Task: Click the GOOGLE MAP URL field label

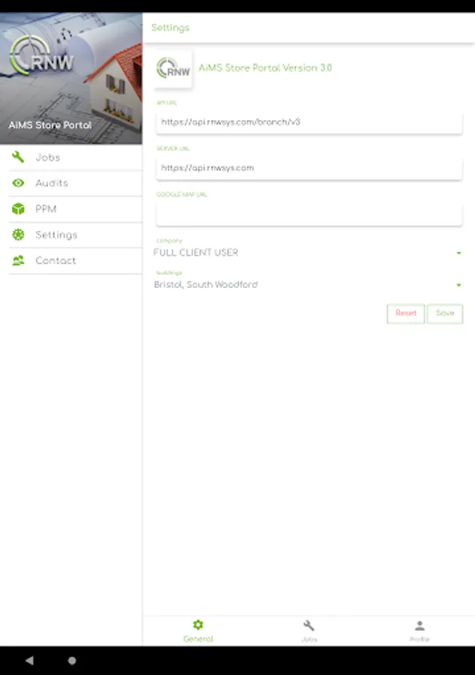Action: [182, 194]
